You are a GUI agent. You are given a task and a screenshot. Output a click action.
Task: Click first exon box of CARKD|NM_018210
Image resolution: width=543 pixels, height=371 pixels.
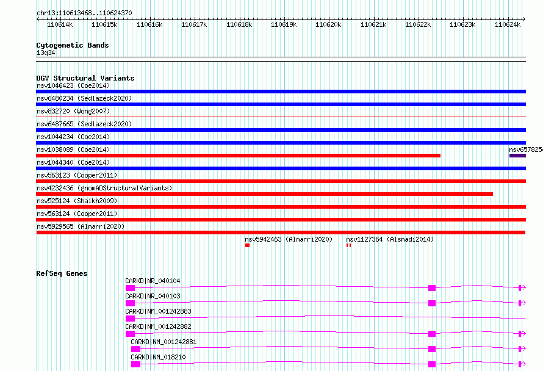(x=135, y=364)
